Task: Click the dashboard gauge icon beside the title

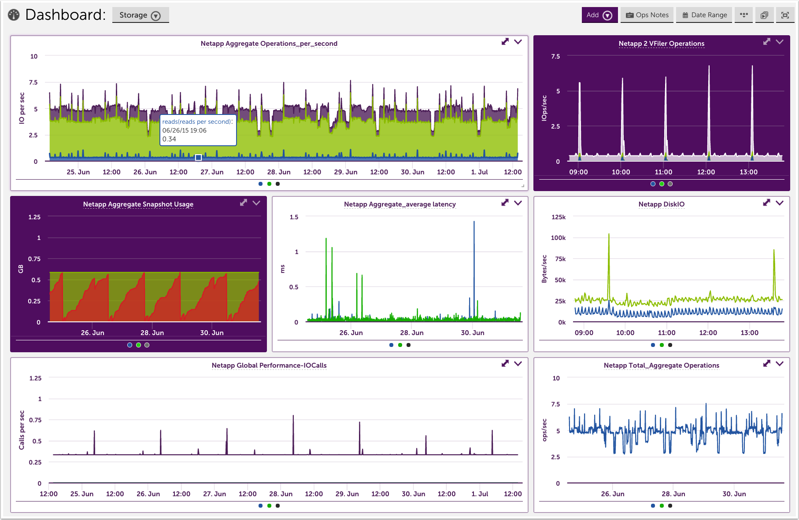Action: point(14,15)
